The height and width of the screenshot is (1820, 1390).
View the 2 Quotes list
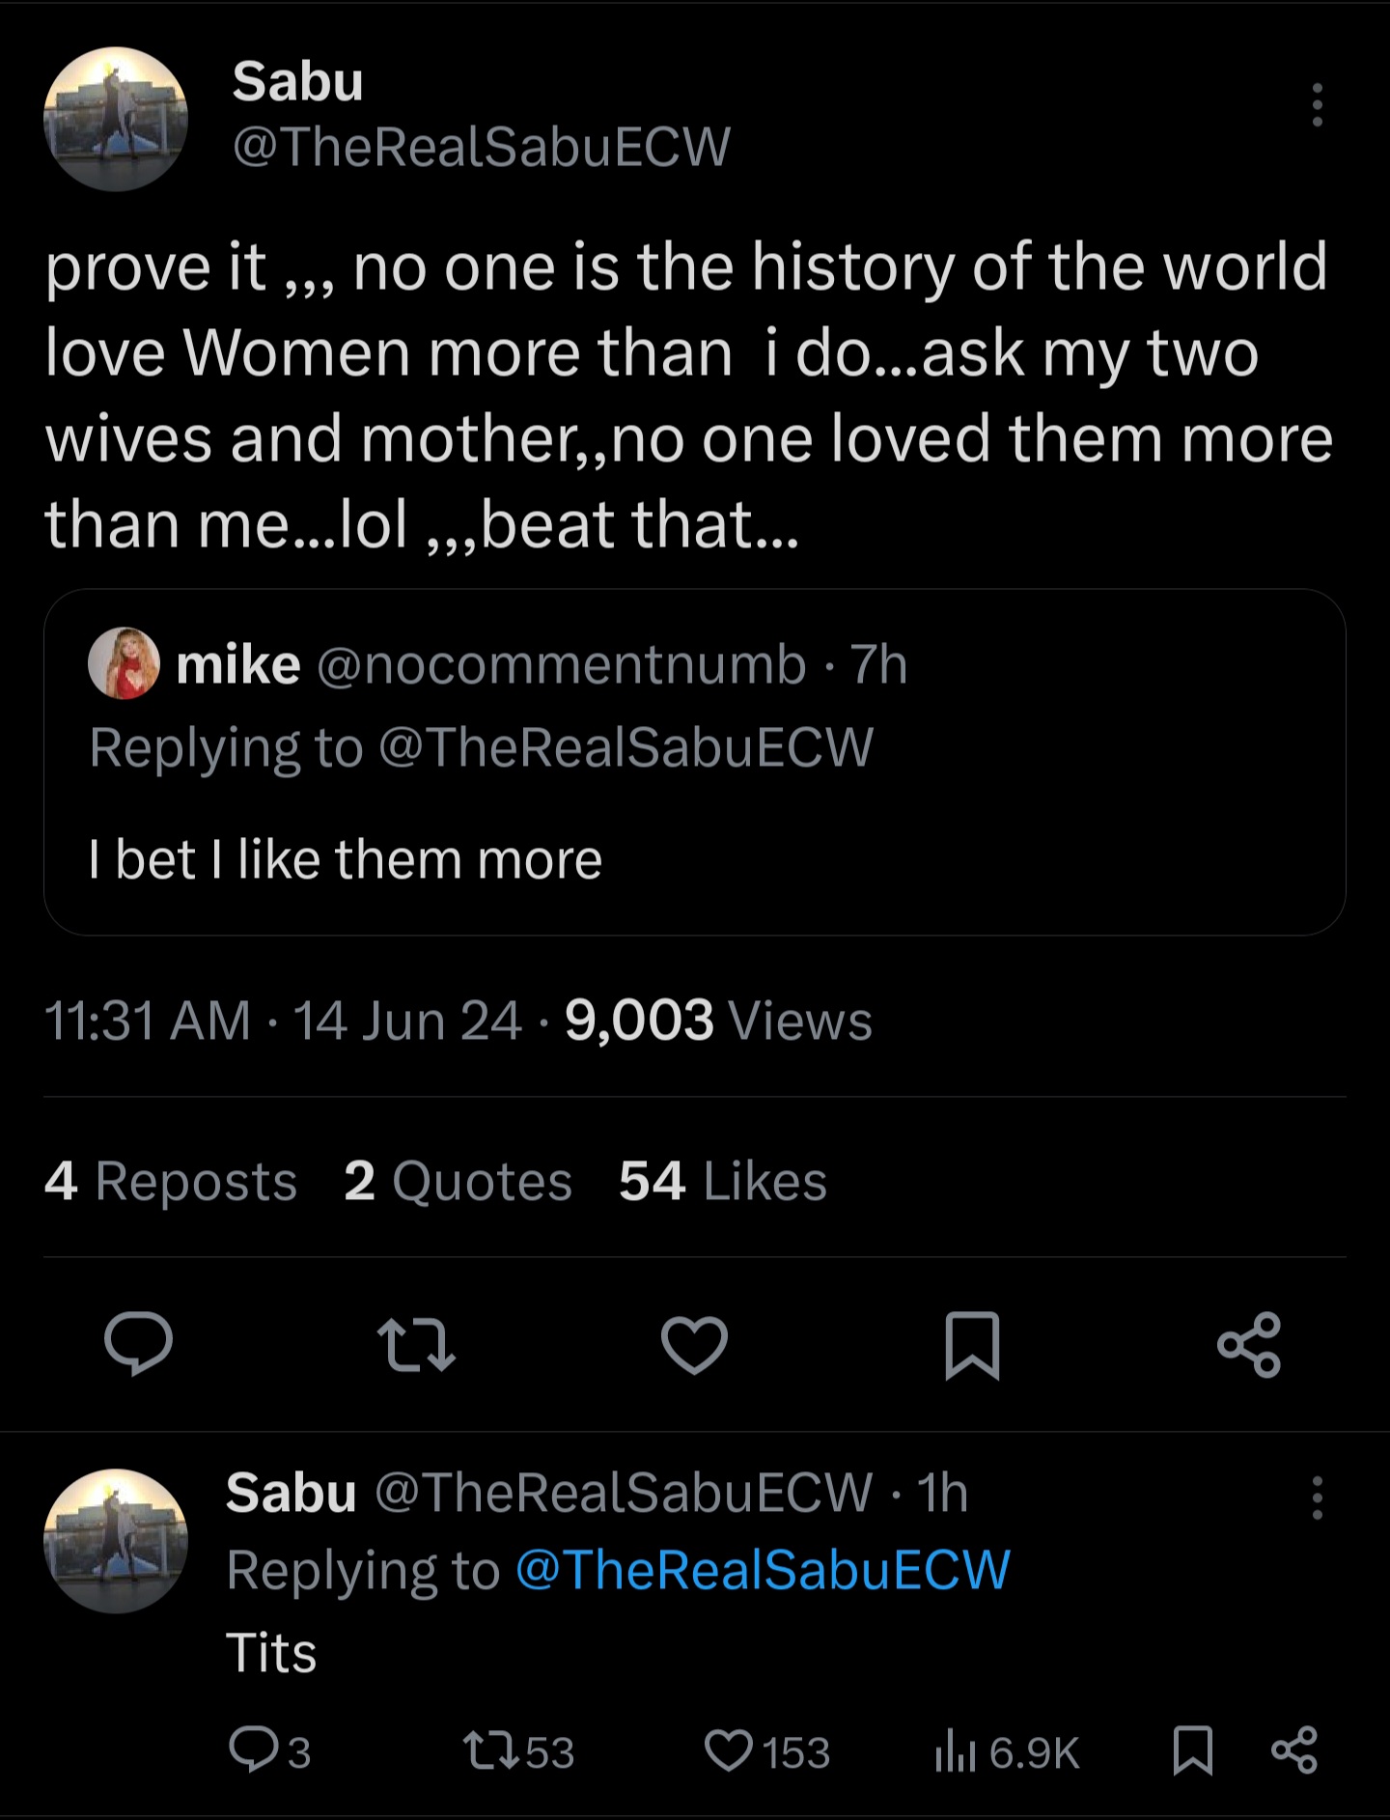[458, 1181]
